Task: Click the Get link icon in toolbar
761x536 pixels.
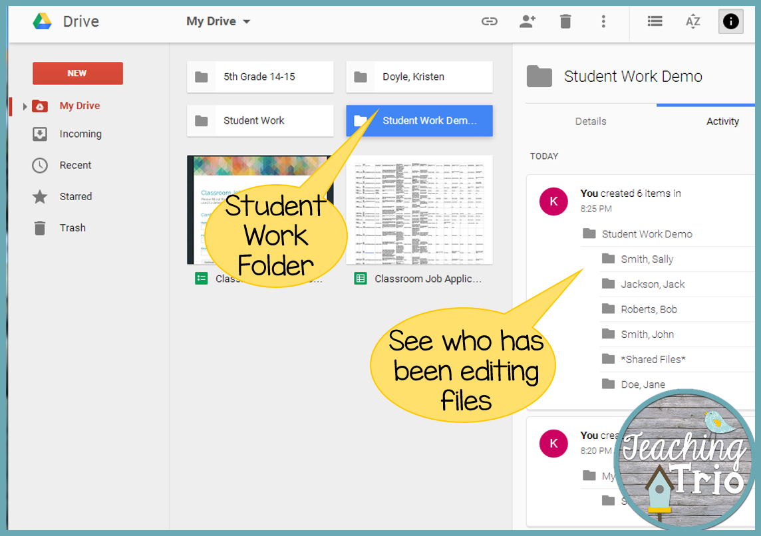Action: (x=490, y=21)
